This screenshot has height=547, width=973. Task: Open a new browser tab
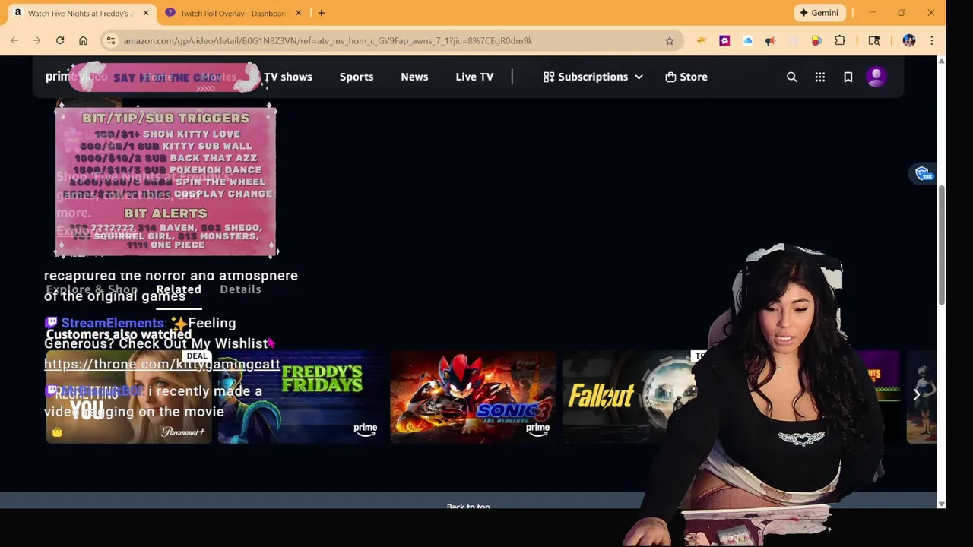(322, 13)
